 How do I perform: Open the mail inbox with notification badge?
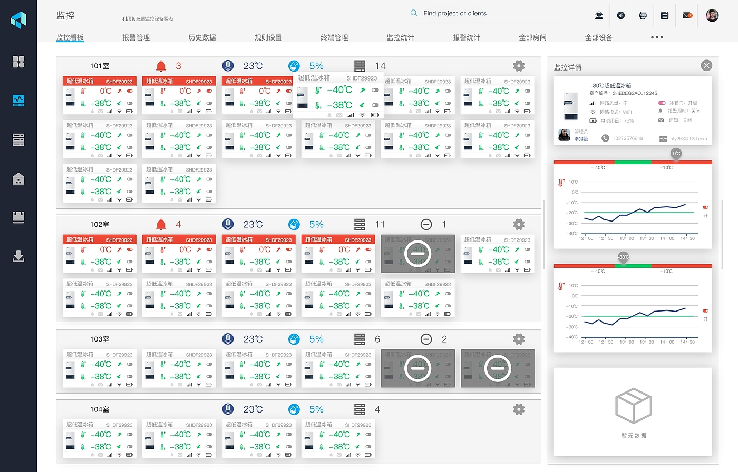687,15
